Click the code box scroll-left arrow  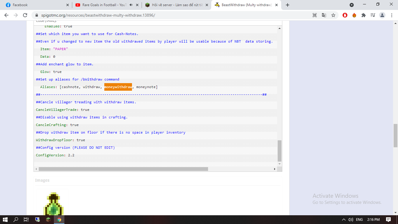tap(36, 169)
